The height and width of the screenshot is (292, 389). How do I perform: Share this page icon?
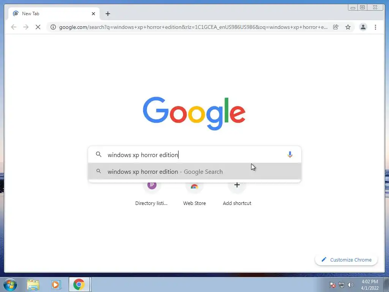point(336,27)
